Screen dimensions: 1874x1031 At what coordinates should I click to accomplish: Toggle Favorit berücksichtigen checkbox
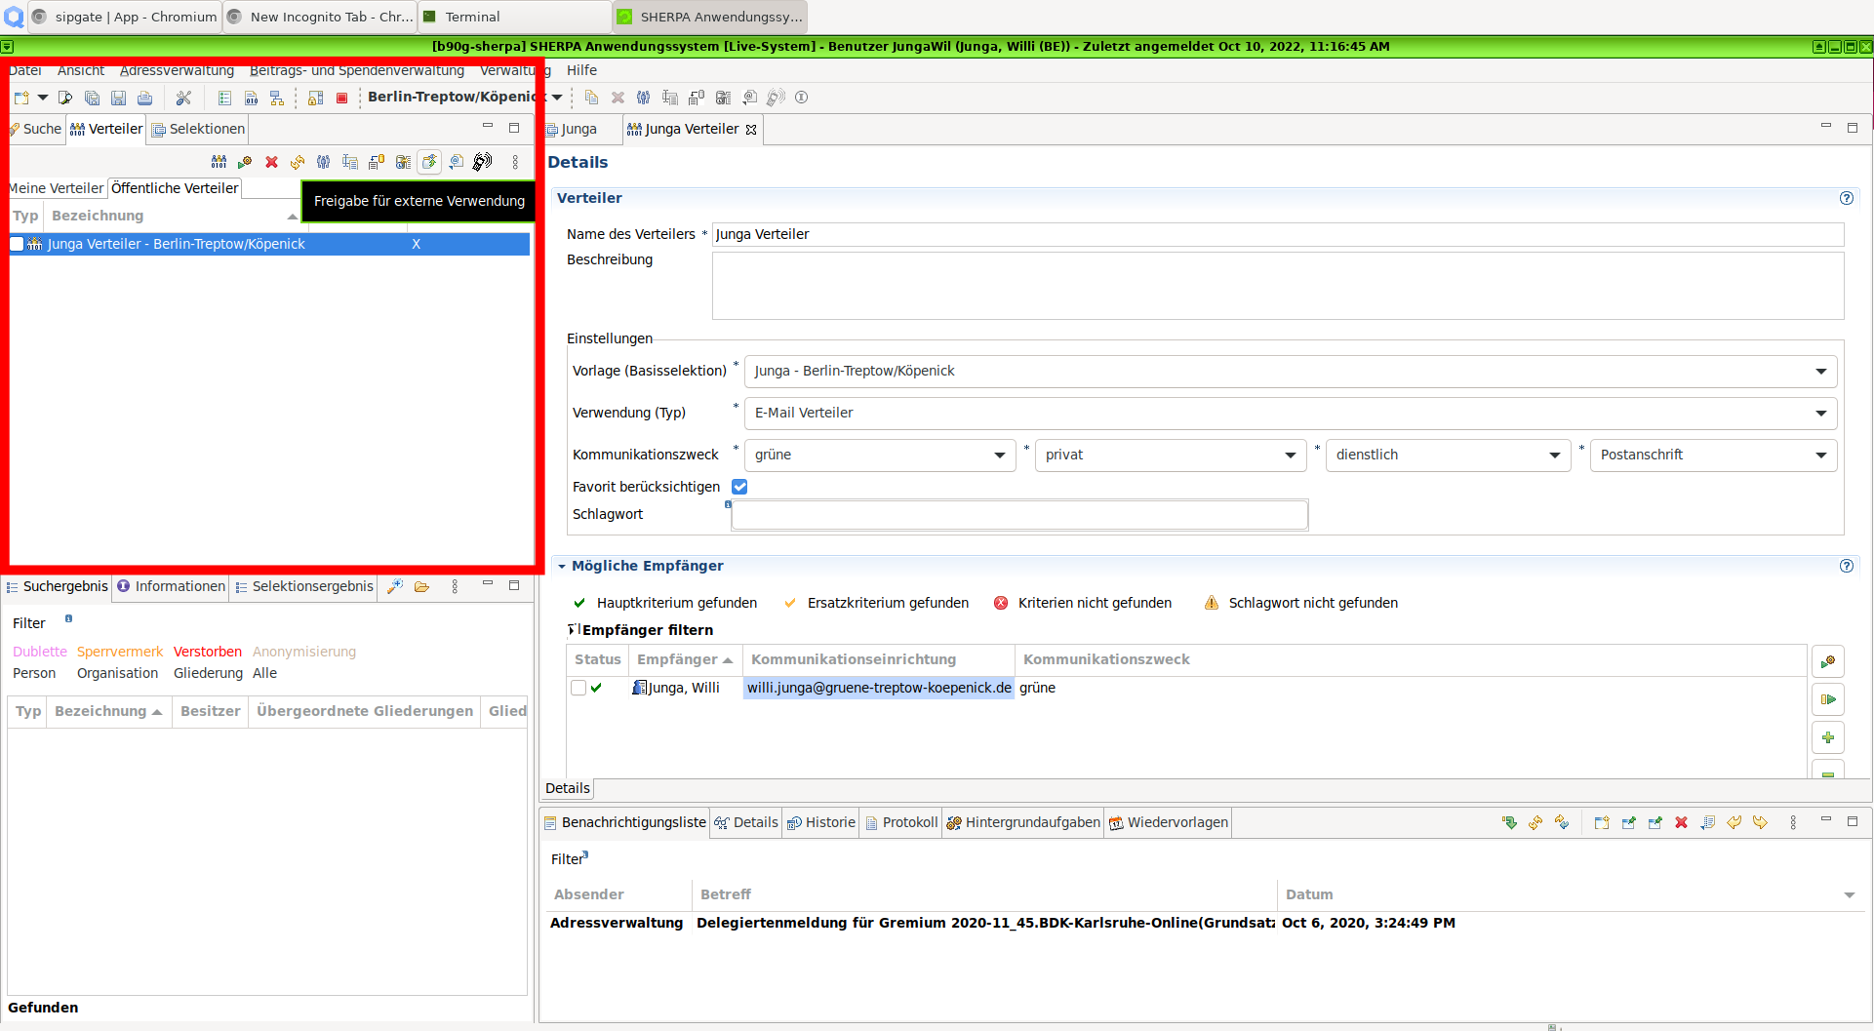tap(739, 487)
